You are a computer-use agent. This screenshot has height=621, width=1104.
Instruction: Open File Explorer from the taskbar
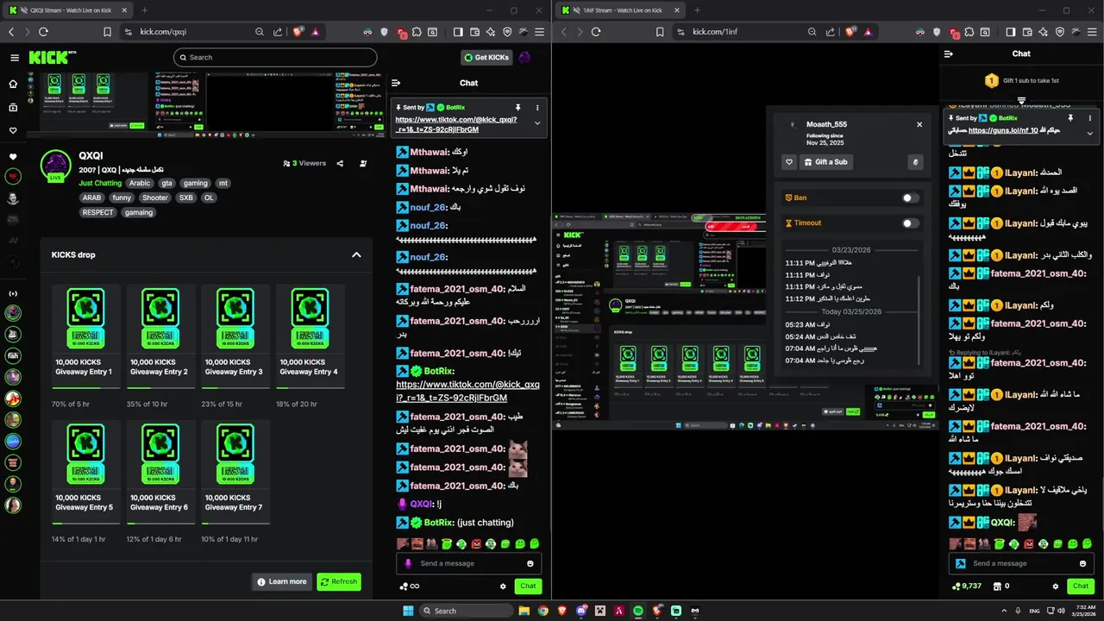tap(524, 611)
